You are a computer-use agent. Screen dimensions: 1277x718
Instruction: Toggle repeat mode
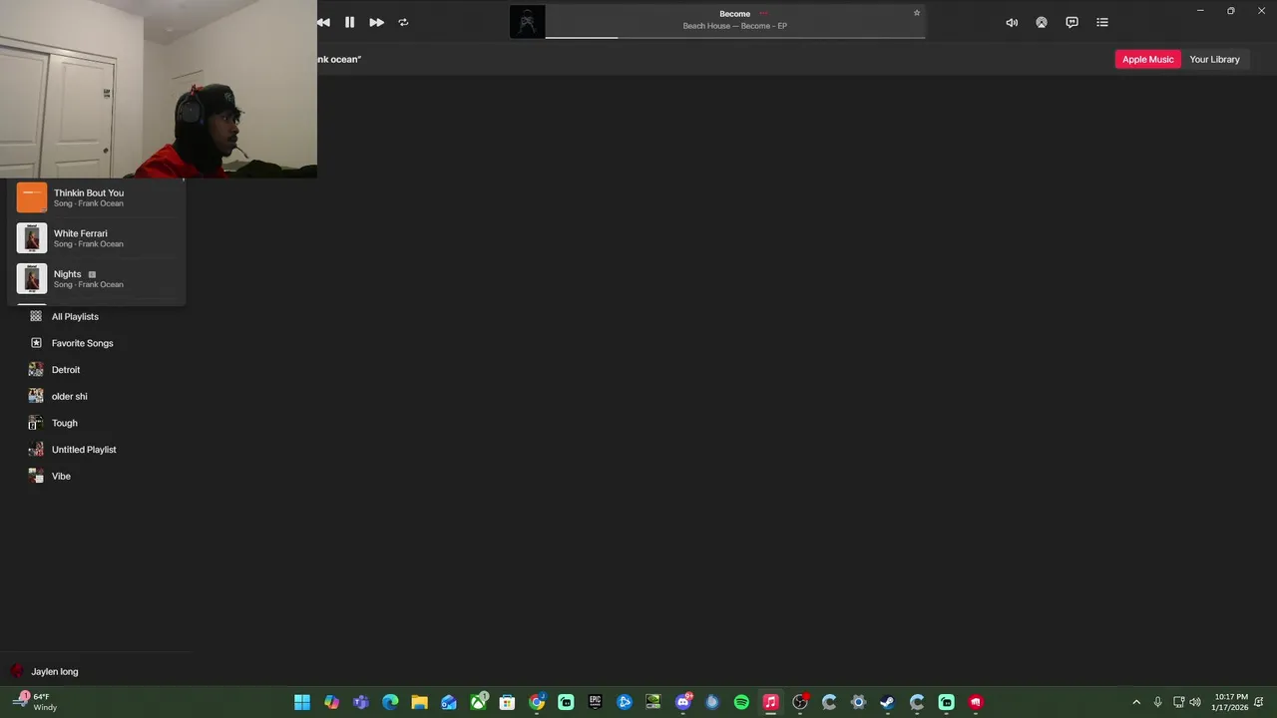click(403, 22)
